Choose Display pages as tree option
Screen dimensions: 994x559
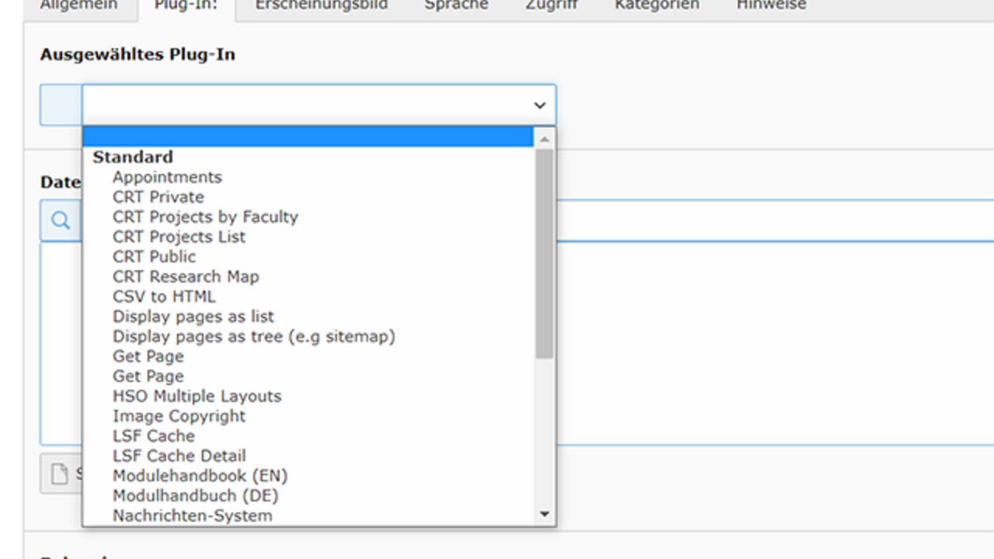(x=253, y=336)
